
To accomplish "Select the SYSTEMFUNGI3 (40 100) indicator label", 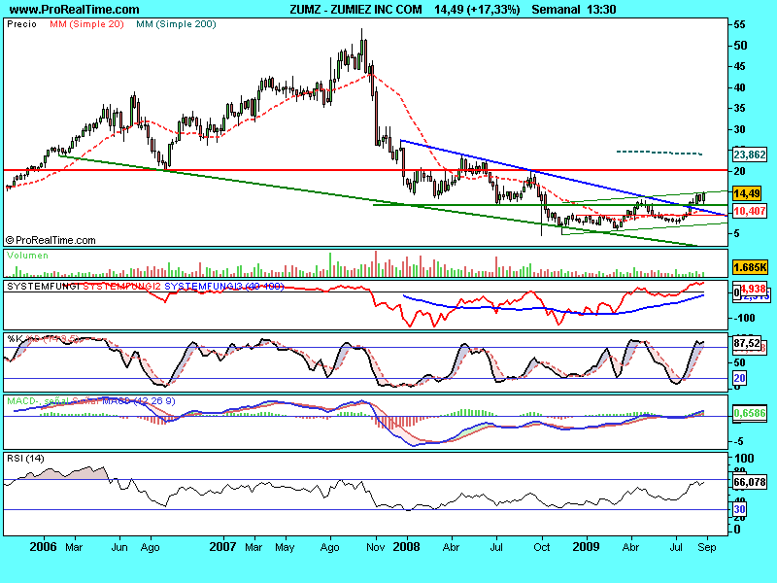I will pyautogui.click(x=224, y=287).
